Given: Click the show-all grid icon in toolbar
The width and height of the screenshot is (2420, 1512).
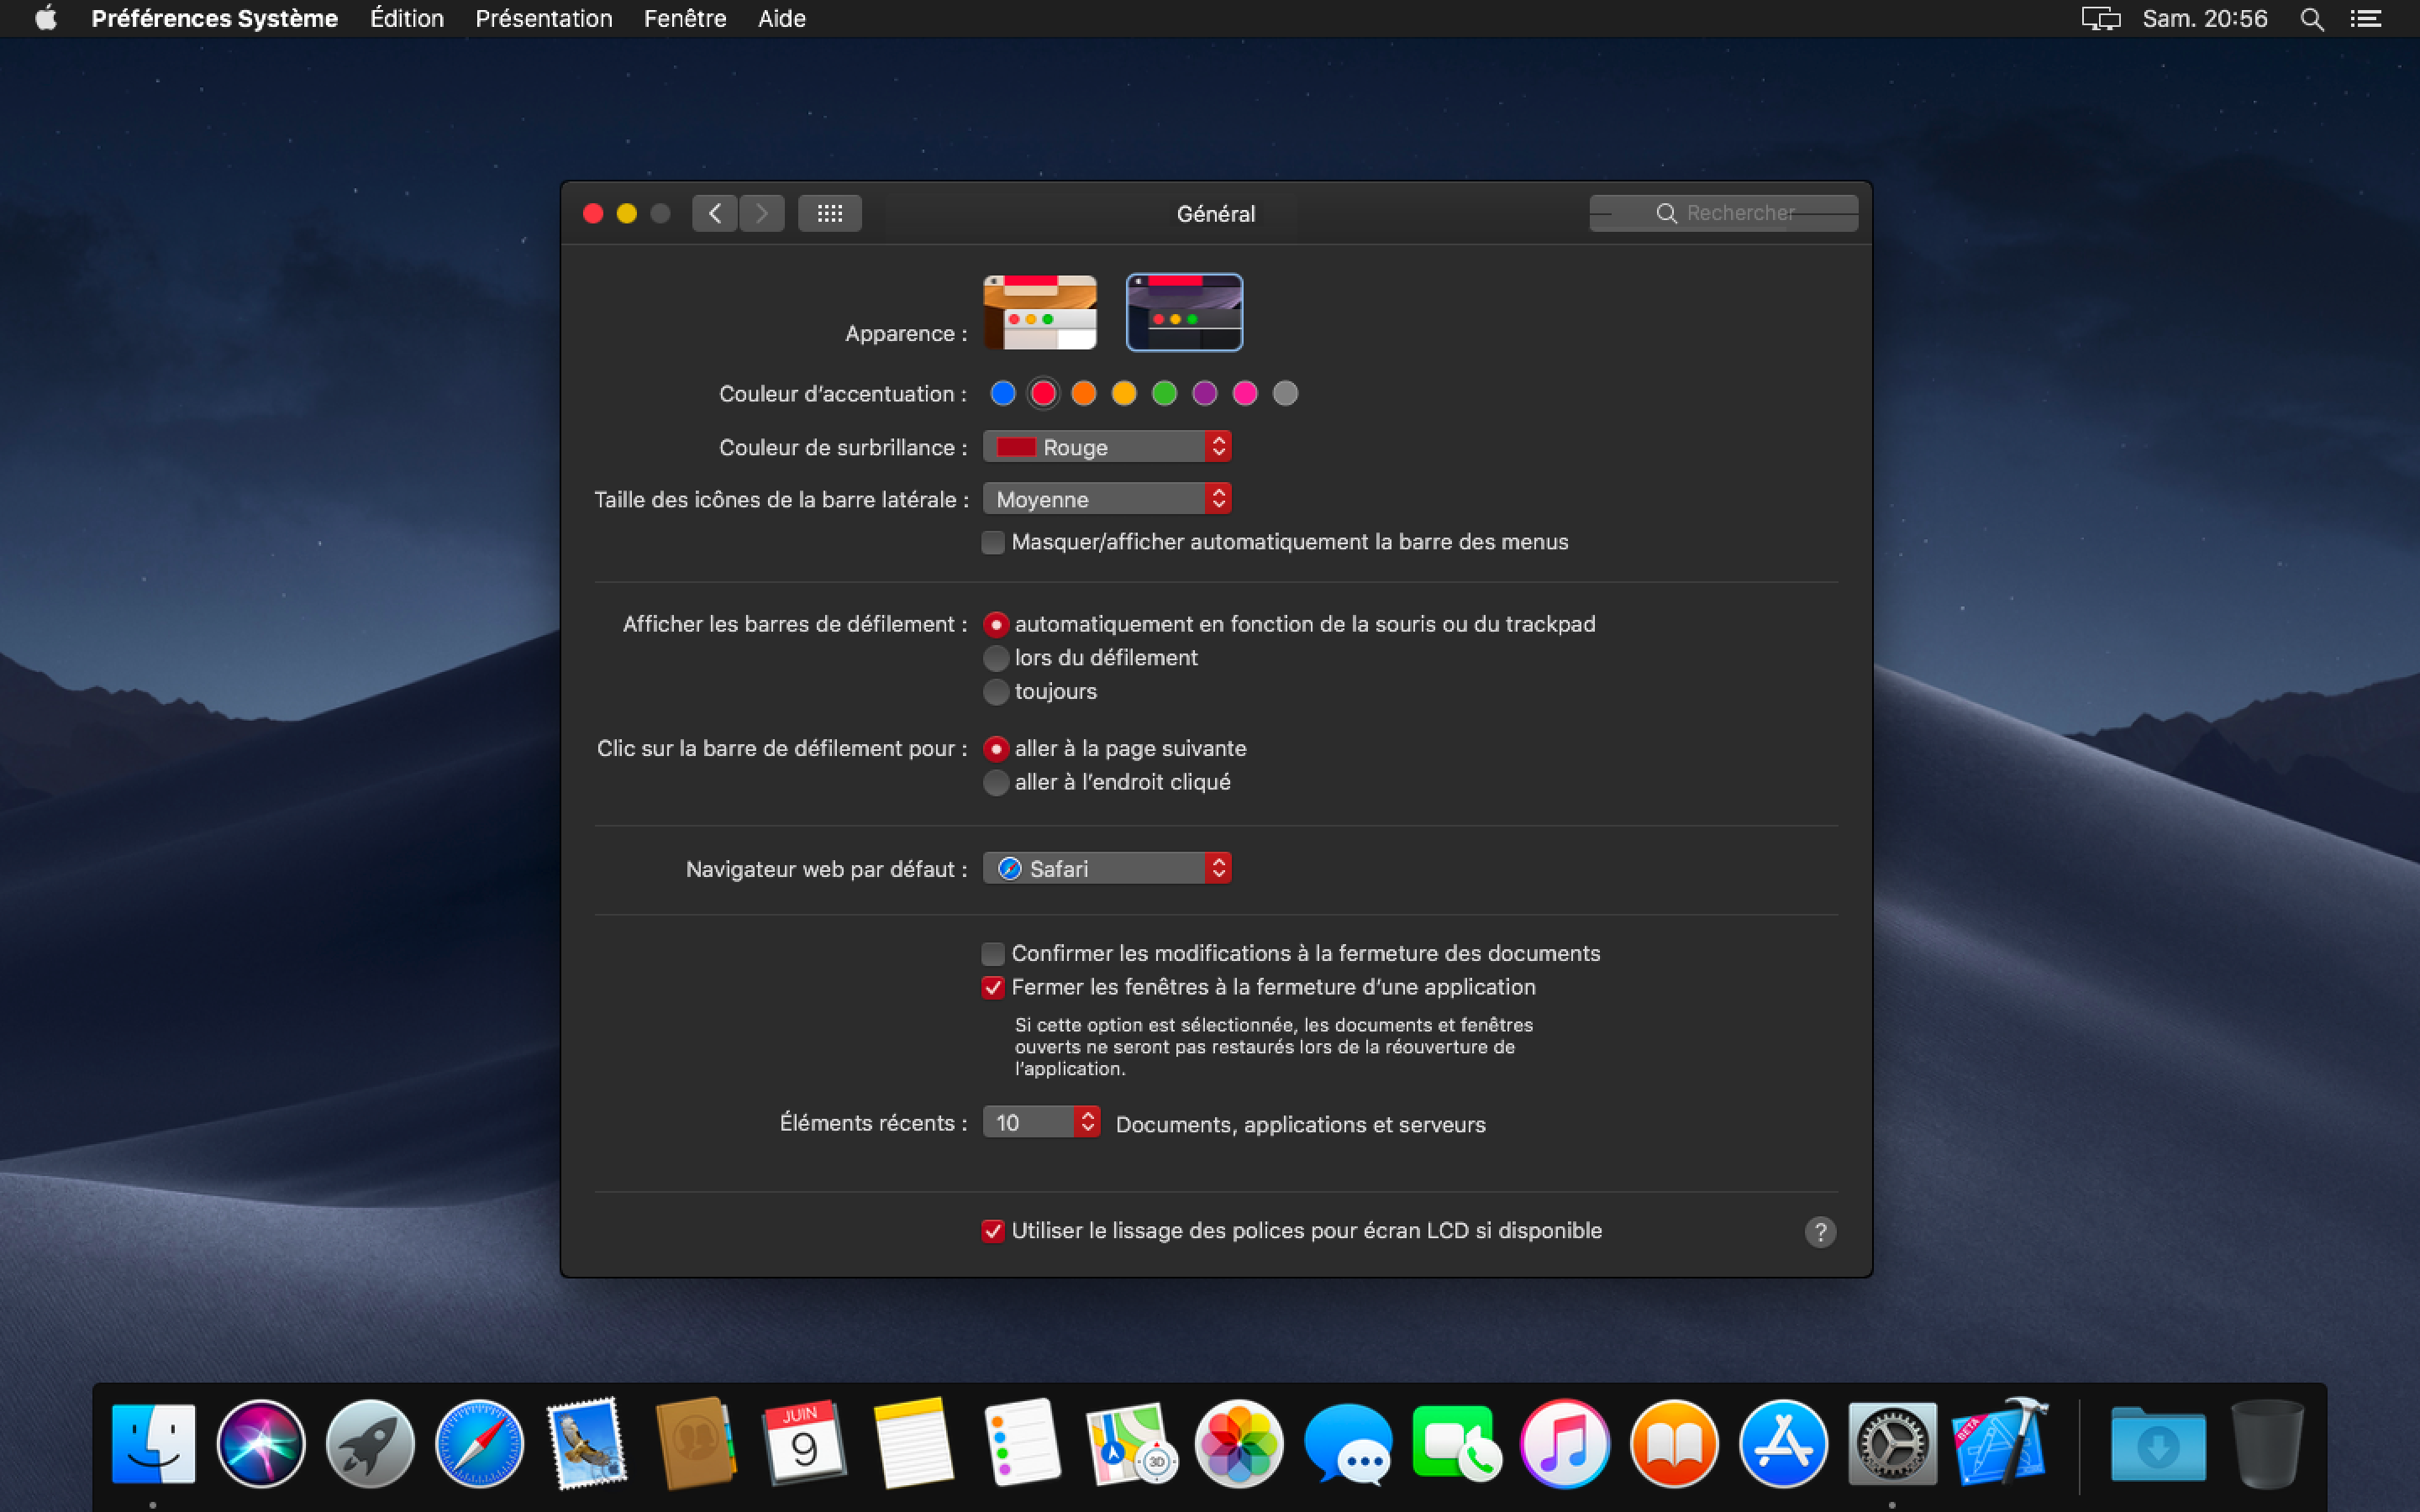Looking at the screenshot, I should [x=829, y=213].
